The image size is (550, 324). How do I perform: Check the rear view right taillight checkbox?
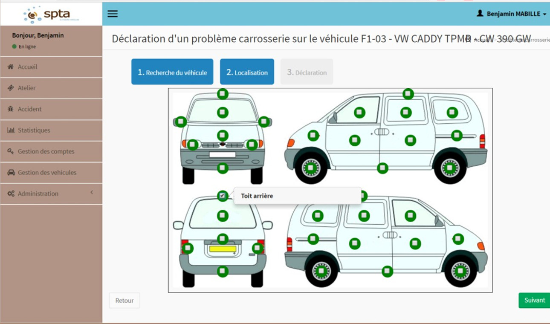tap(258, 248)
